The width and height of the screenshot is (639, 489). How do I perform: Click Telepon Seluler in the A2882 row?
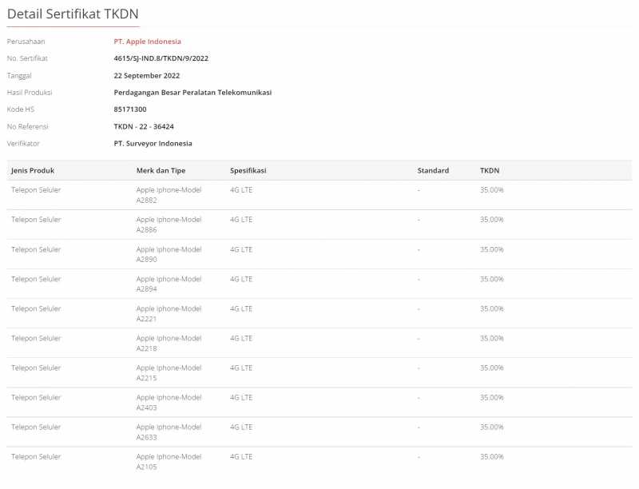36,190
